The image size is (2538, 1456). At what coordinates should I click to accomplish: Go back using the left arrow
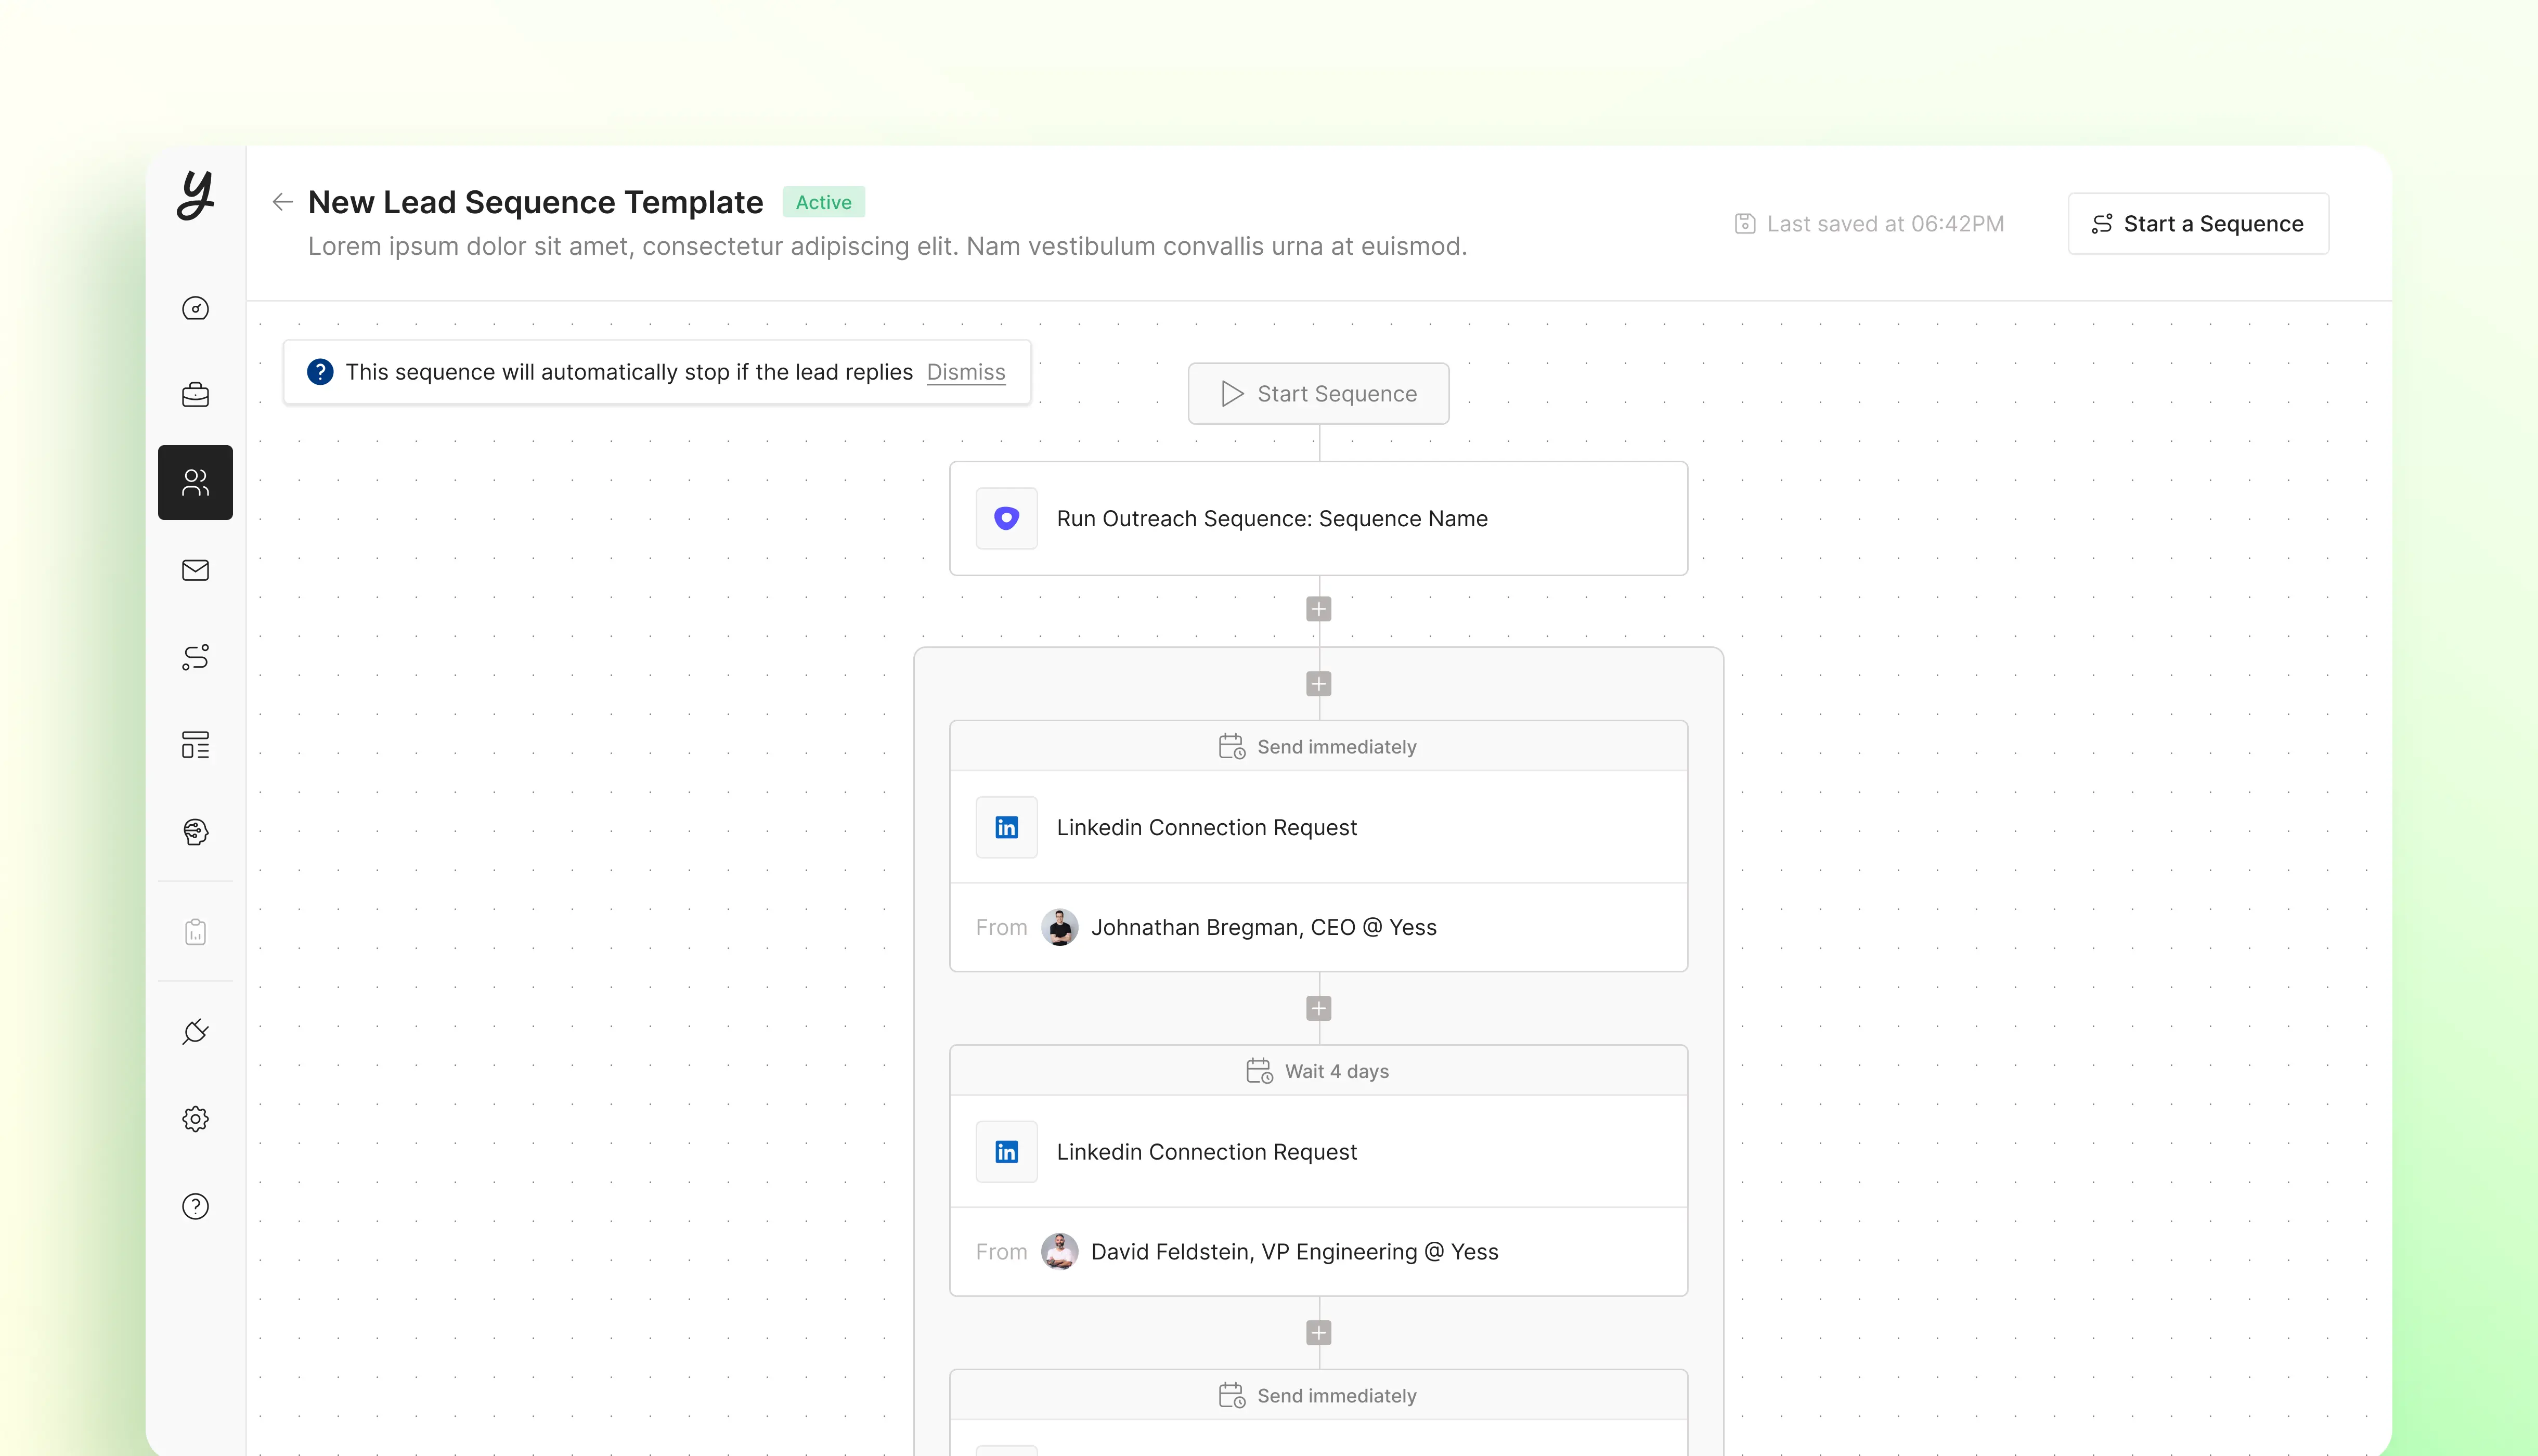pyautogui.click(x=283, y=202)
